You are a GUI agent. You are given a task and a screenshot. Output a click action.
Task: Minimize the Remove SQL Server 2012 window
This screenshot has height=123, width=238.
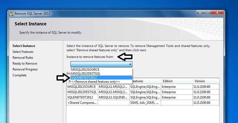(200, 13)
